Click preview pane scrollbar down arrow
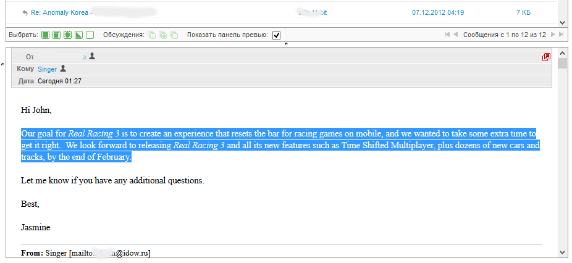This screenshot has height=263, width=572. pos(562,252)
